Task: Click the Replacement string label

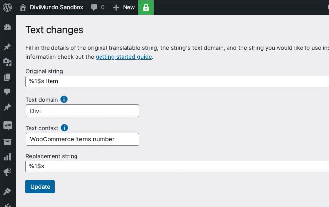Action: (x=51, y=156)
